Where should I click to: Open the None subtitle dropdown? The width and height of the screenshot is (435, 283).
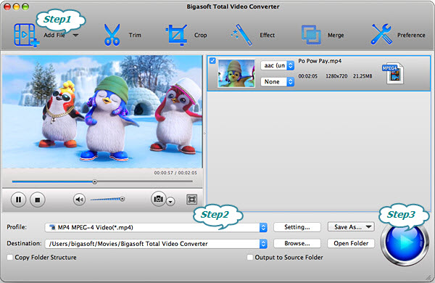(277, 82)
